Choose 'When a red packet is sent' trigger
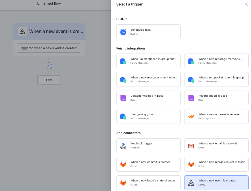 (x=216, y=80)
